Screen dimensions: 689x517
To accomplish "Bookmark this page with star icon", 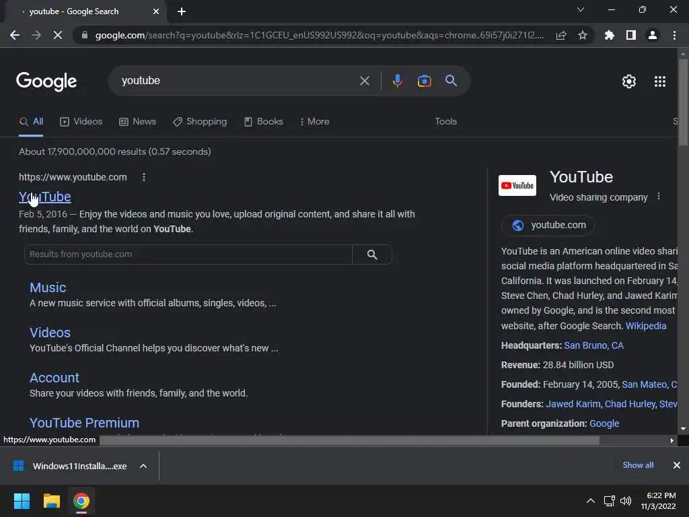I will tap(582, 35).
